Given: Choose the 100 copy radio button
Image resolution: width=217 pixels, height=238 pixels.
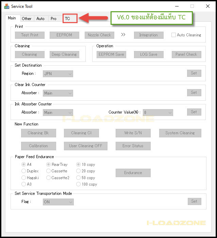Looking at the screenshot, I should [78, 184].
